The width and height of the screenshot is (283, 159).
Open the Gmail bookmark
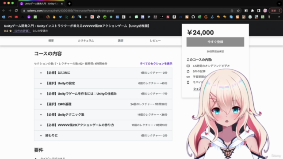pos(10,17)
